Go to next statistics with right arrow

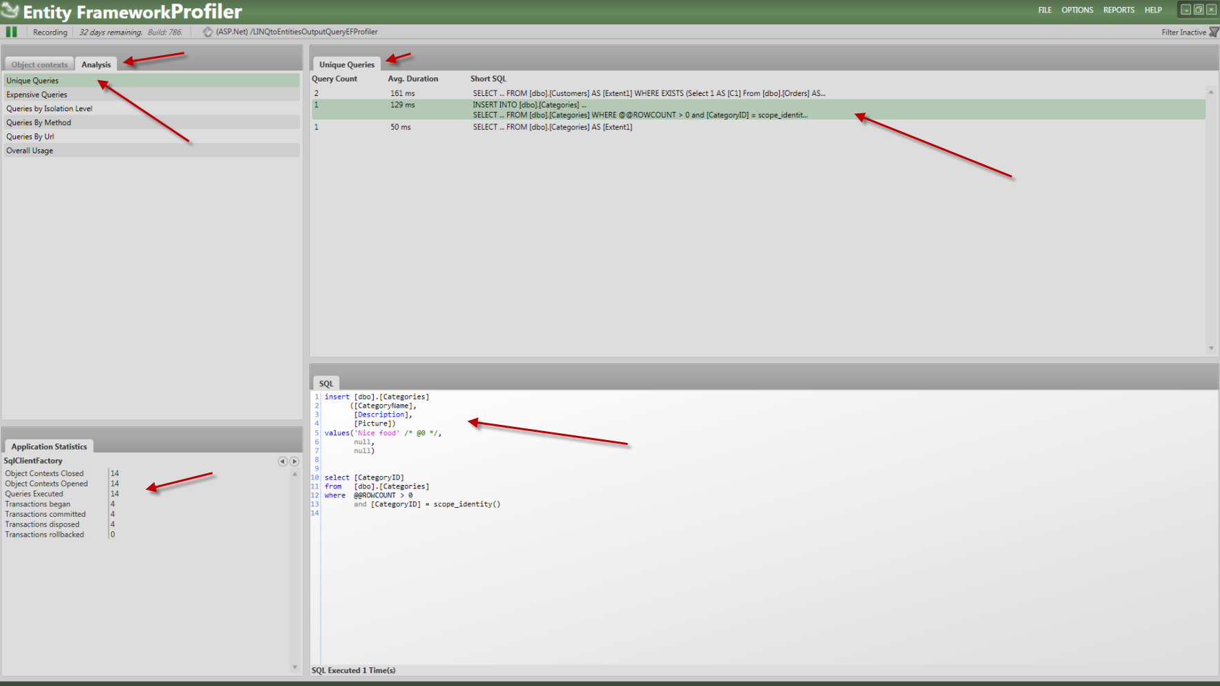click(x=294, y=461)
